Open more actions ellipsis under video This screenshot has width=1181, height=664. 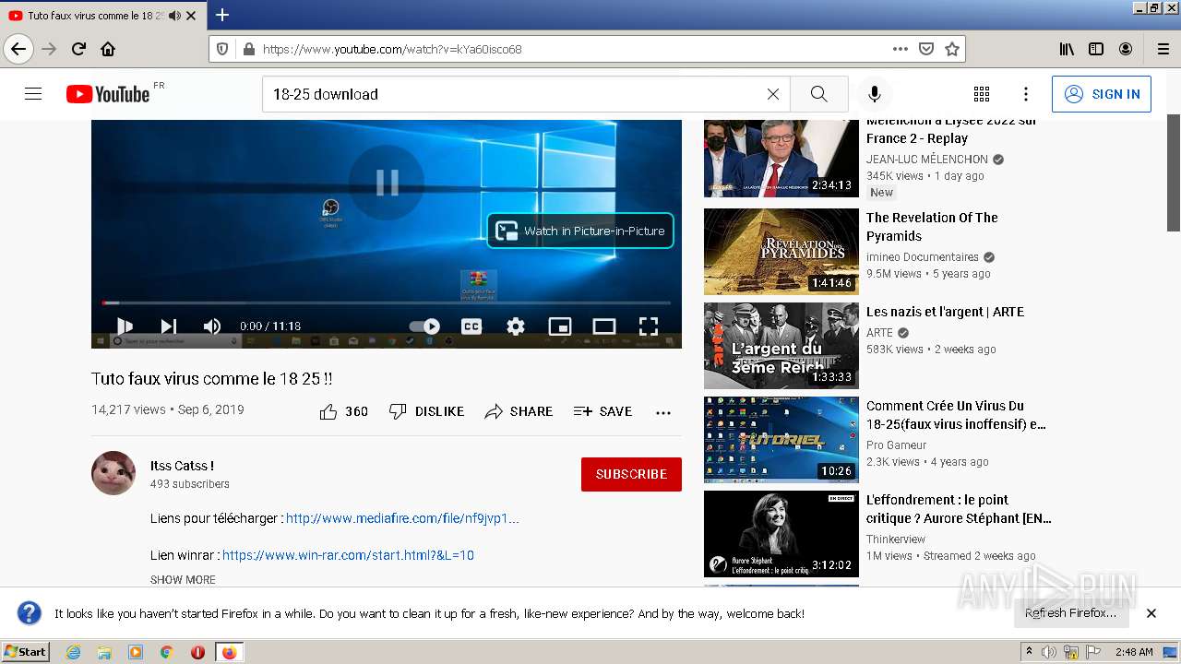pos(663,412)
